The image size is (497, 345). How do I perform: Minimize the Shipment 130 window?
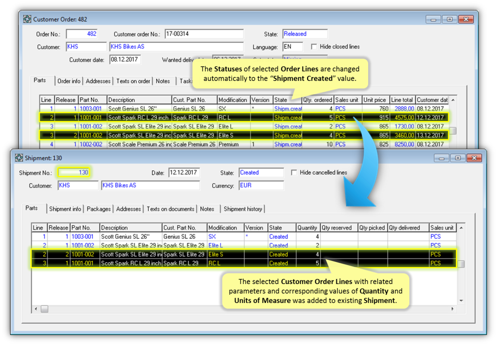pos(441,158)
